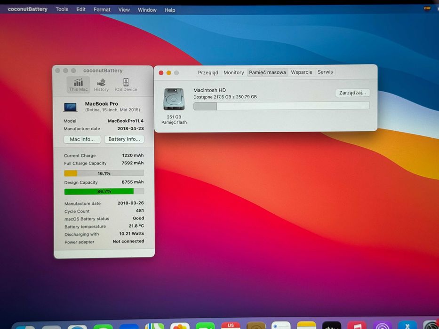Click the 2018-04-23 manufacture date value
Image resolution: width=439 pixels, height=329 pixels.
[130, 129]
